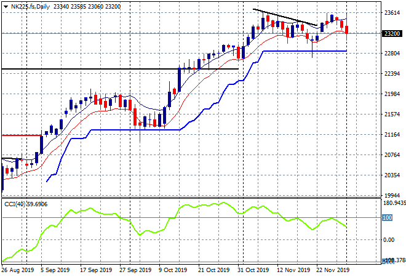Click the 31 Oct 2019 date label
The width and height of the screenshot is (406, 277).
point(253,270)
